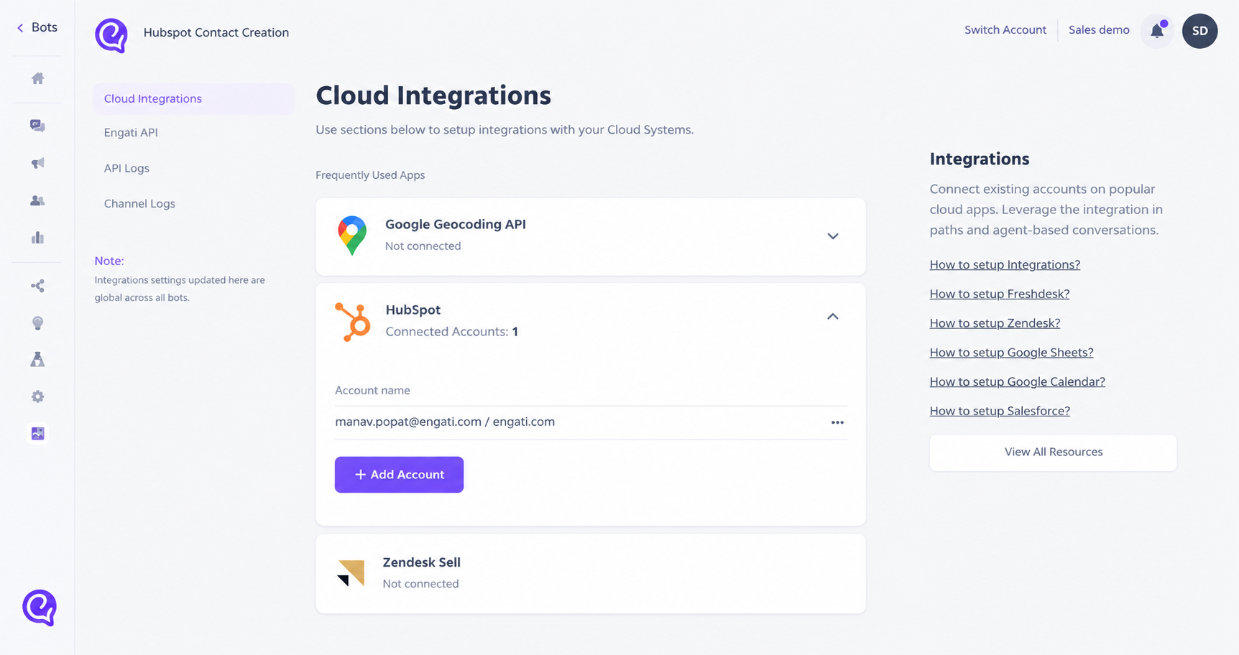Click the Google Geocoding API title
The width and height of the screenshot is (1239, 655).
coord(456,224)
